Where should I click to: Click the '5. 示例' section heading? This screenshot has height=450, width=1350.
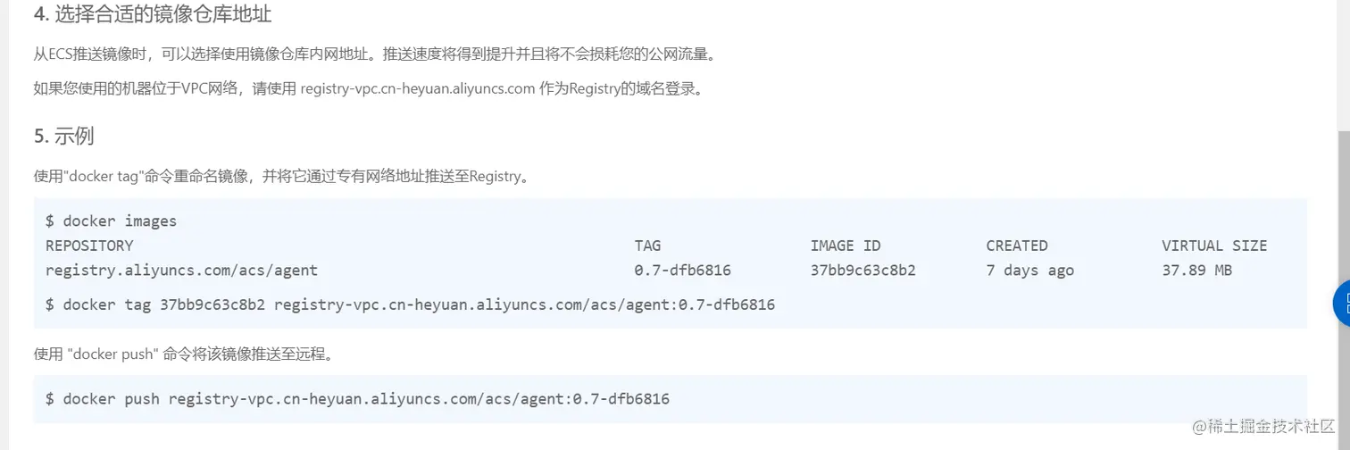tap(63, 136)
